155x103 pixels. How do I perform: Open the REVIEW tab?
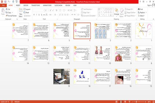pyautogui.click(x=68, y=5)
